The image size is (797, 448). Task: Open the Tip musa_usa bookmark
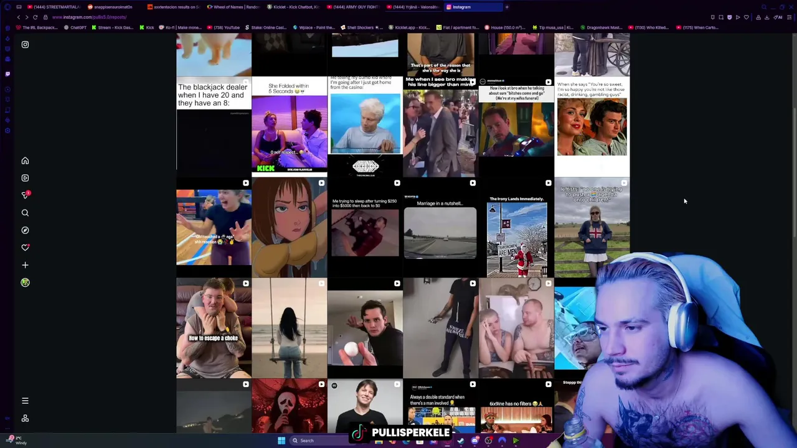pos(553,27)
